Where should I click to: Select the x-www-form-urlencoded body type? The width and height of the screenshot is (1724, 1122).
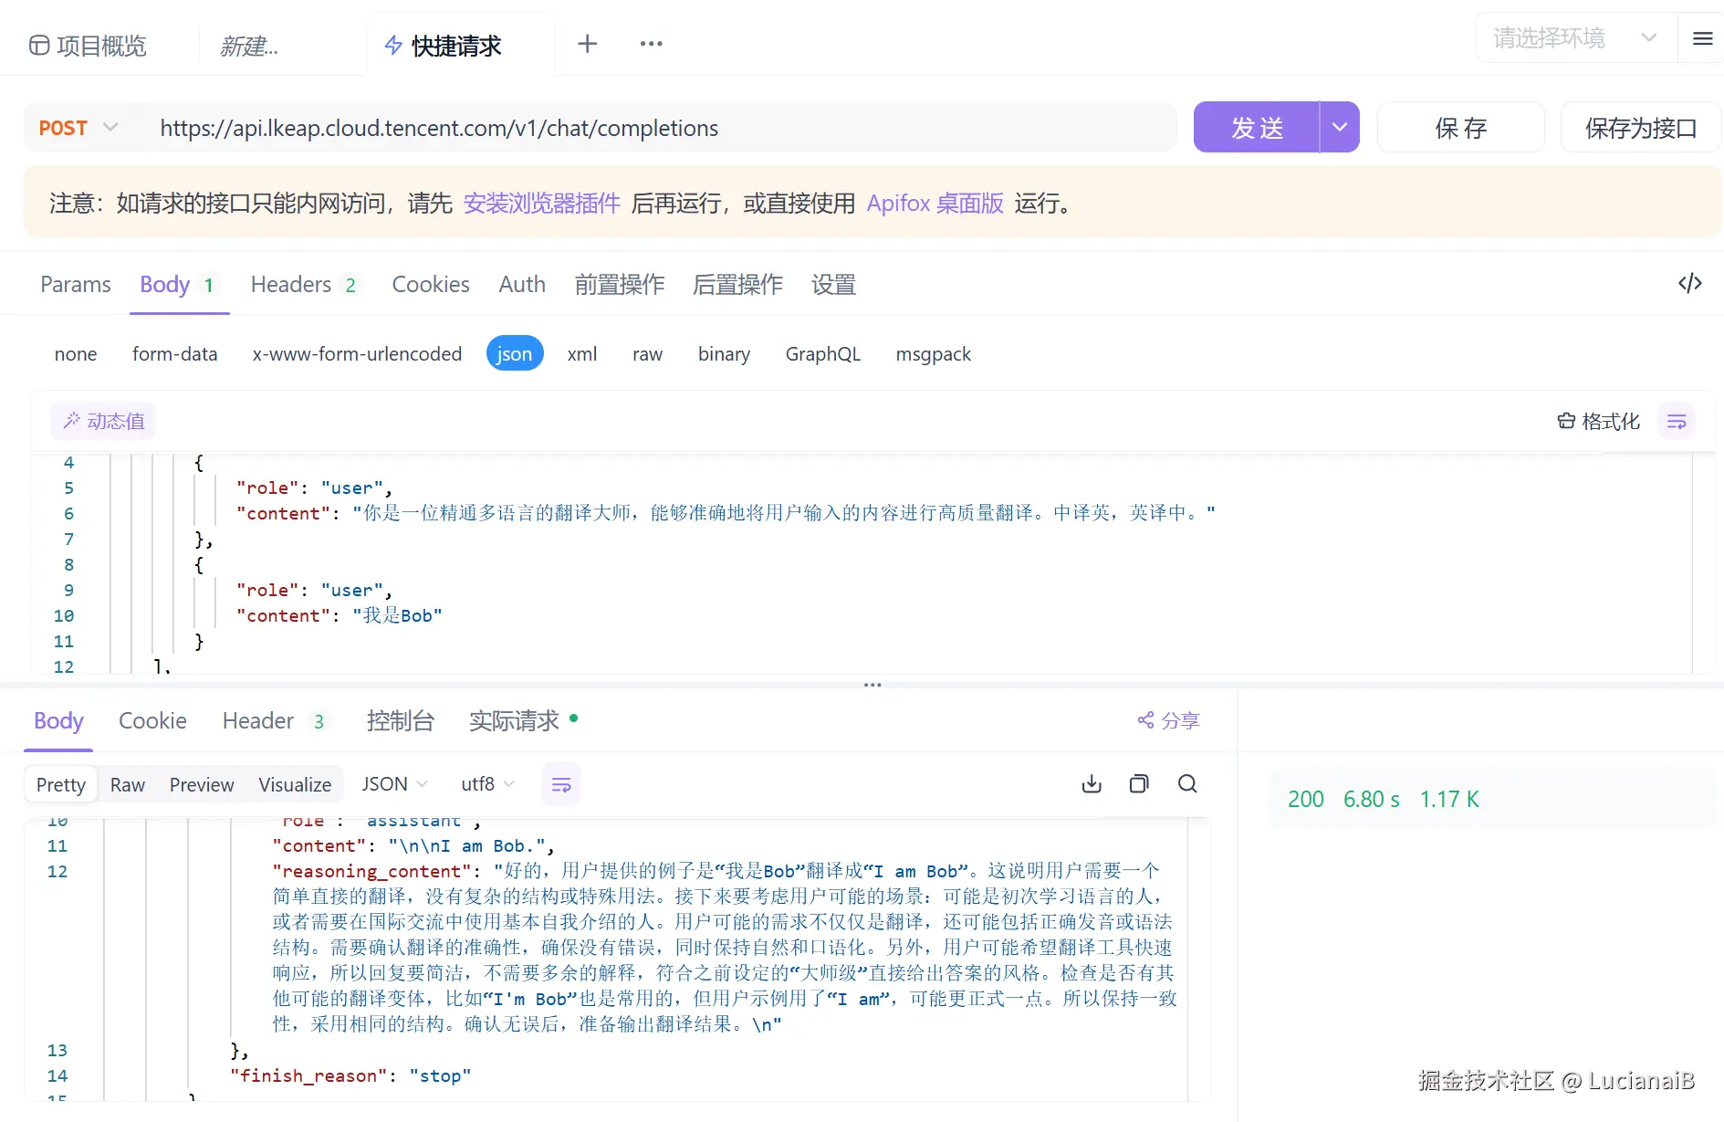point(357,354)
